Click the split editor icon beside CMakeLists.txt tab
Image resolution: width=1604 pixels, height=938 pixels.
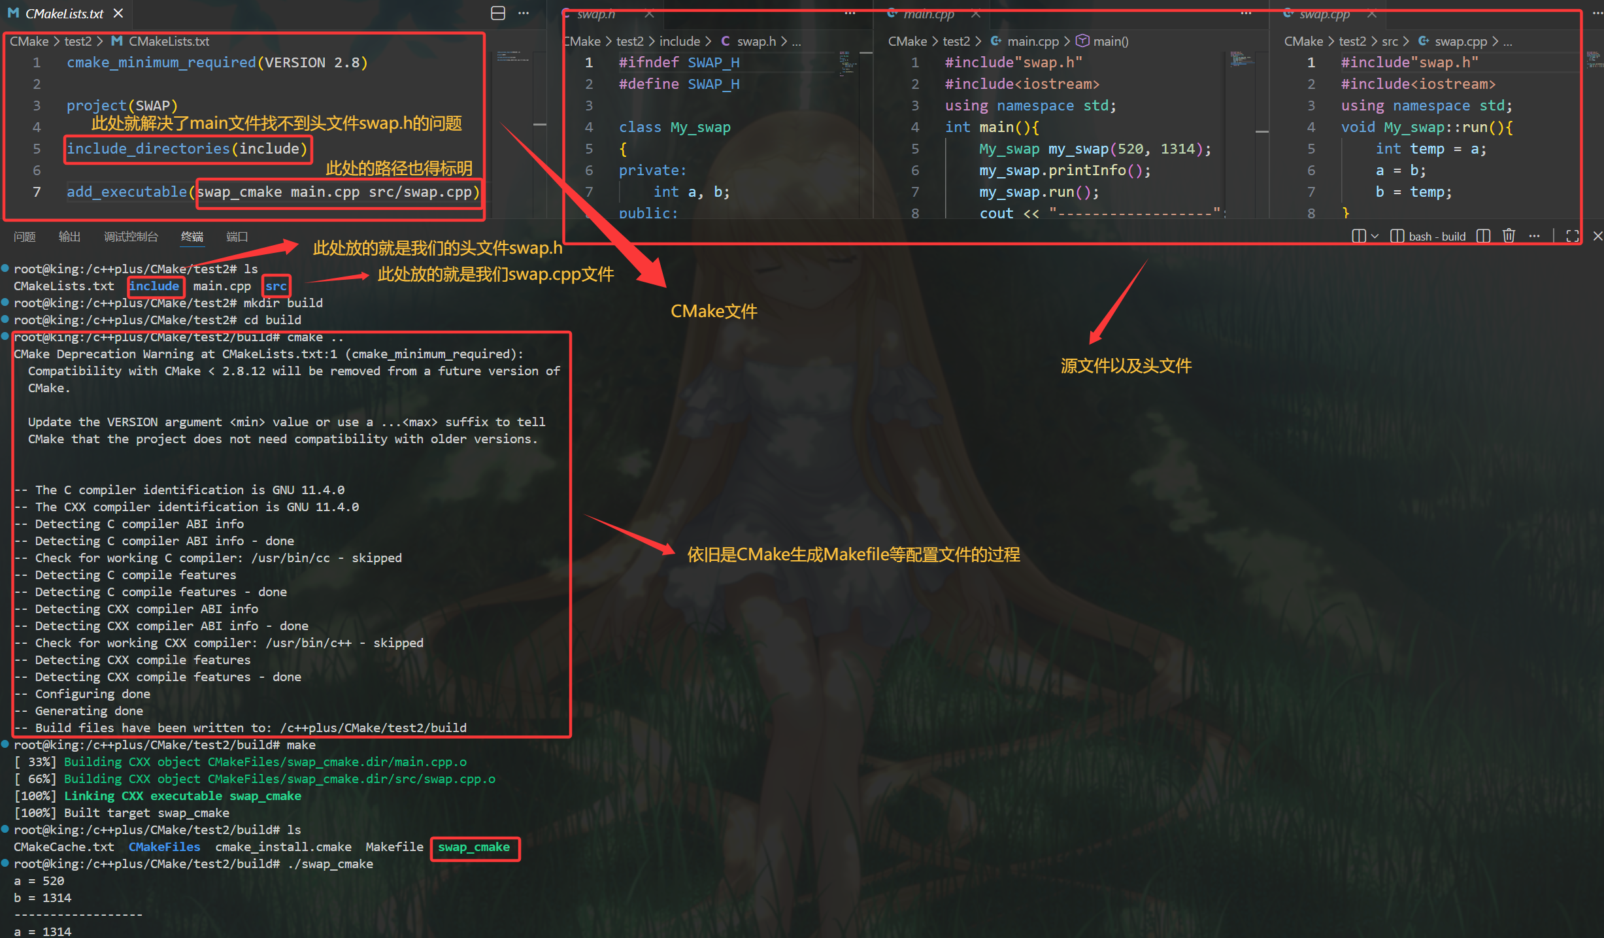click(x=498, y=13)
